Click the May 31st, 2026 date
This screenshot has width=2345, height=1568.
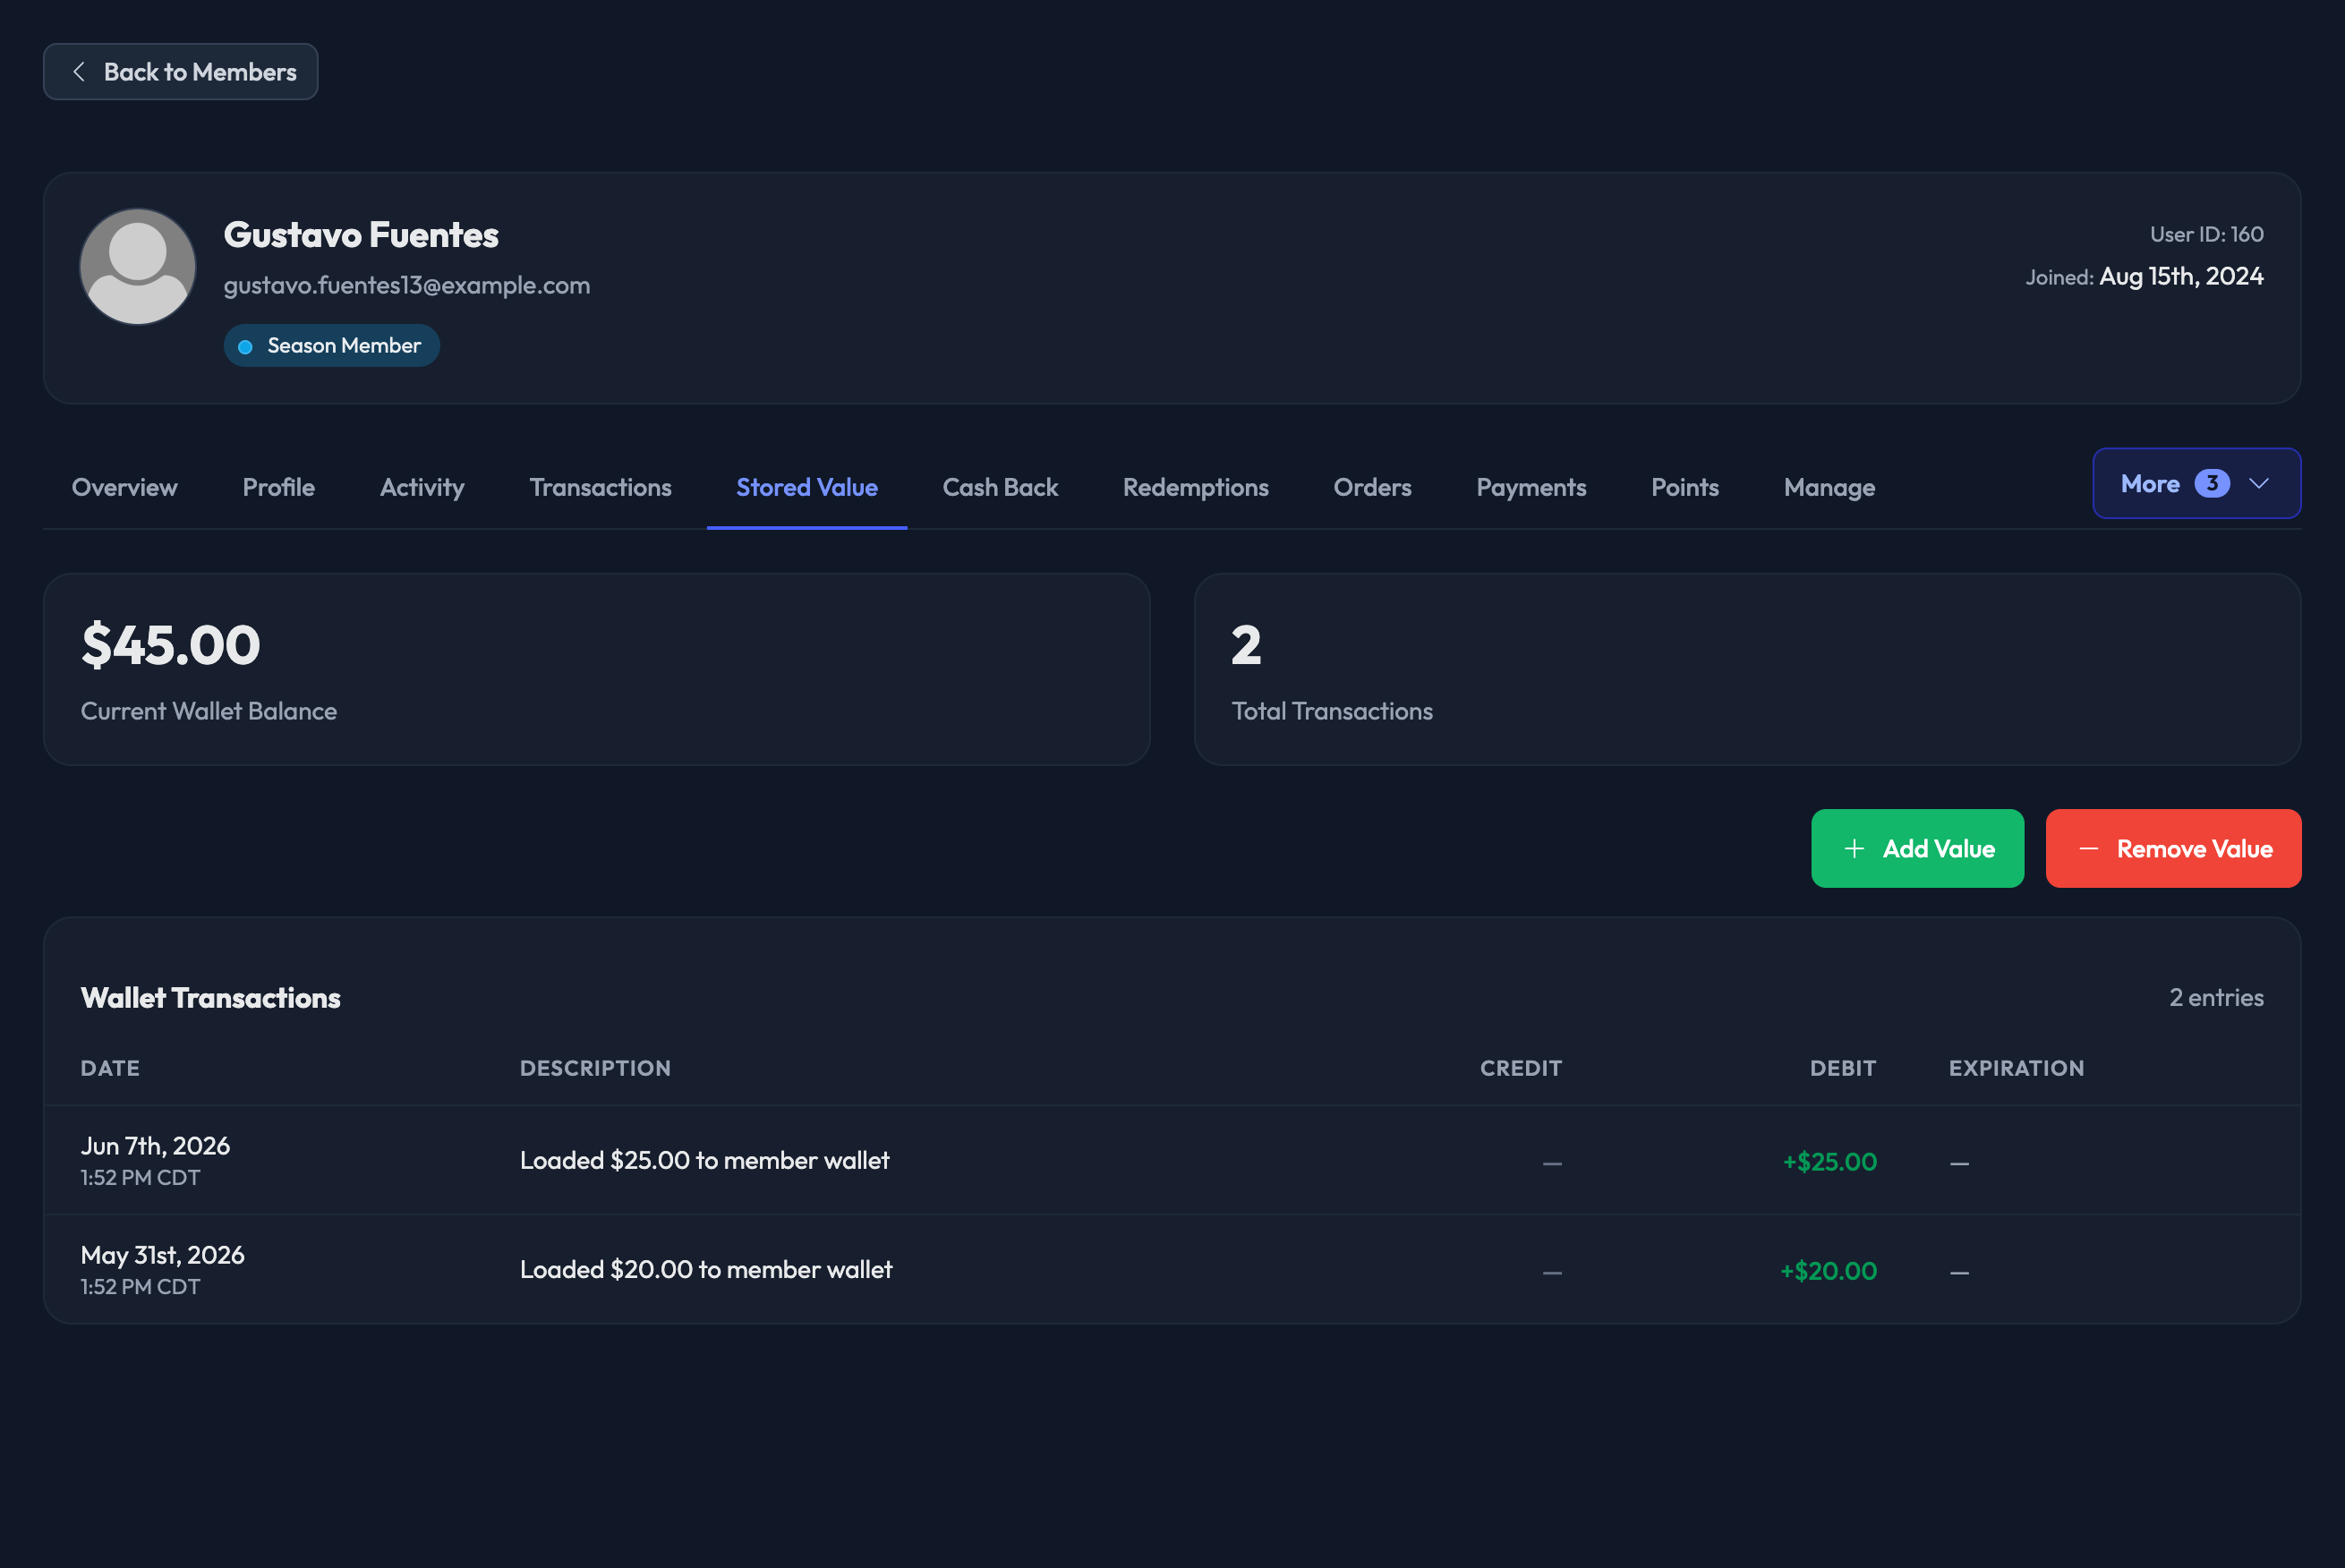click(162, 1256)
